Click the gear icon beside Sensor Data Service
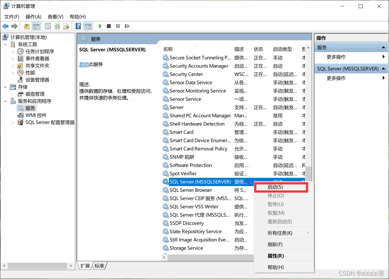The image size is (389, 279). click(165, 83)
